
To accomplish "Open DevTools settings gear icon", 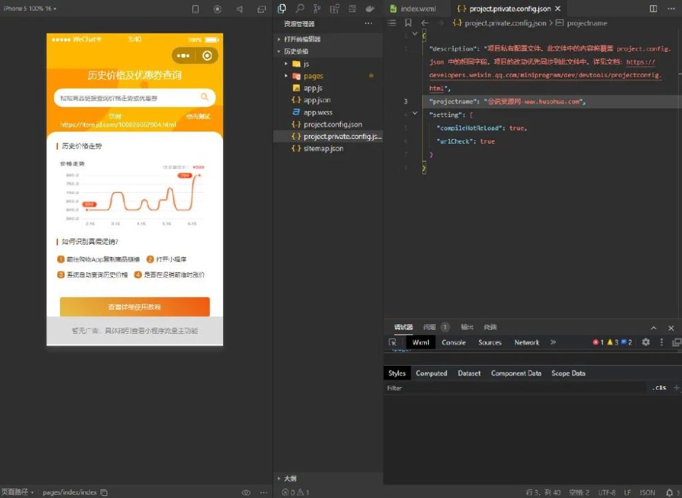I will [x=646, y=343].
